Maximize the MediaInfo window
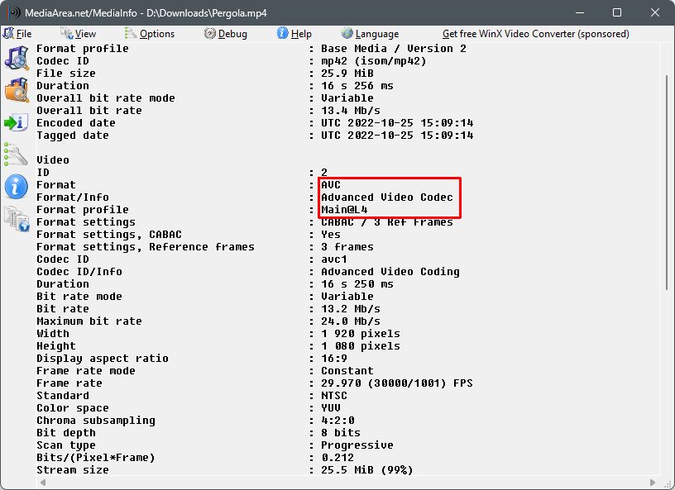This screenshot has height=490, width=675. point(617,12)
